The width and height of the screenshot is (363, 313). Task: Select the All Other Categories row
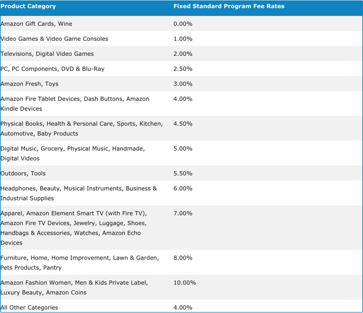(x=29, y=308)
